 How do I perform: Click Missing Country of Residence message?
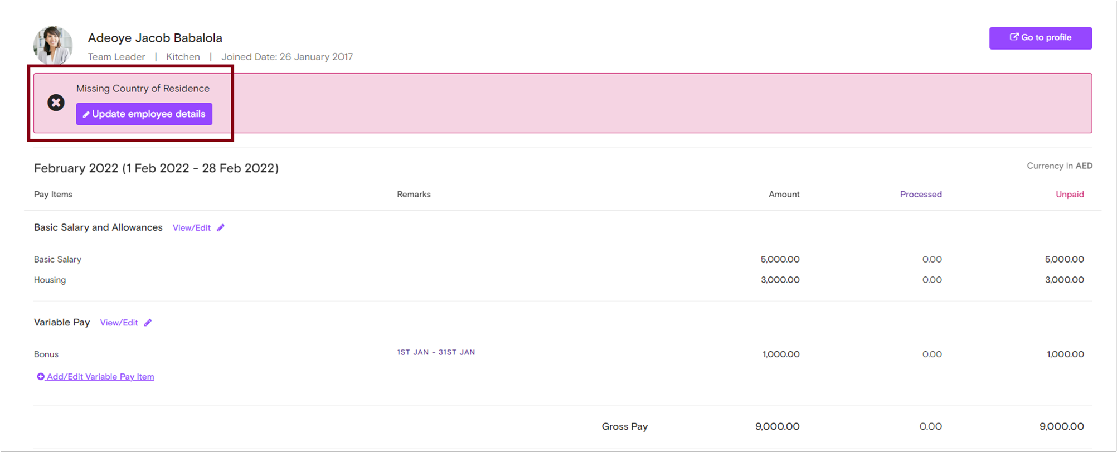tap(143, 88)
